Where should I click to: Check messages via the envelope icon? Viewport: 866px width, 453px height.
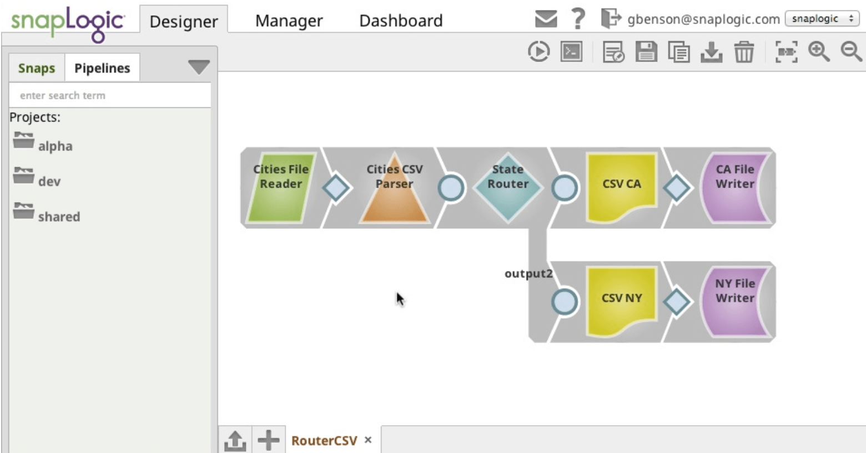click(x=546, y=18)
